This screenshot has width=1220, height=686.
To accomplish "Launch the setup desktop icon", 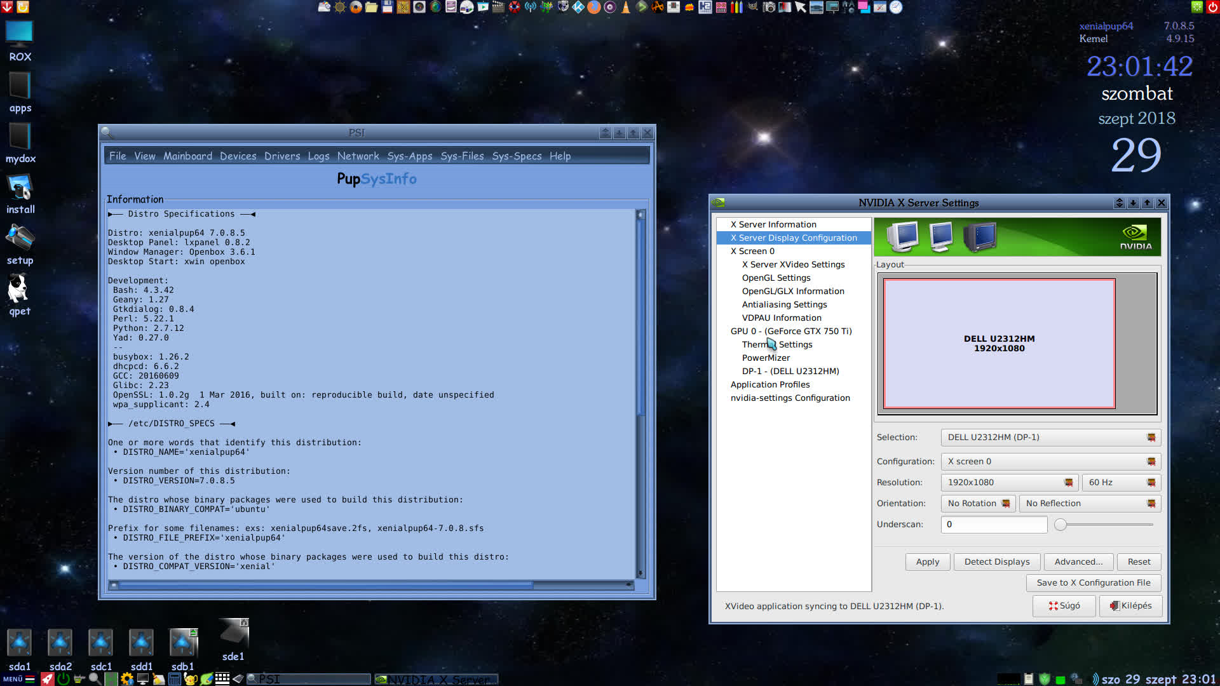I will point(20,245).
